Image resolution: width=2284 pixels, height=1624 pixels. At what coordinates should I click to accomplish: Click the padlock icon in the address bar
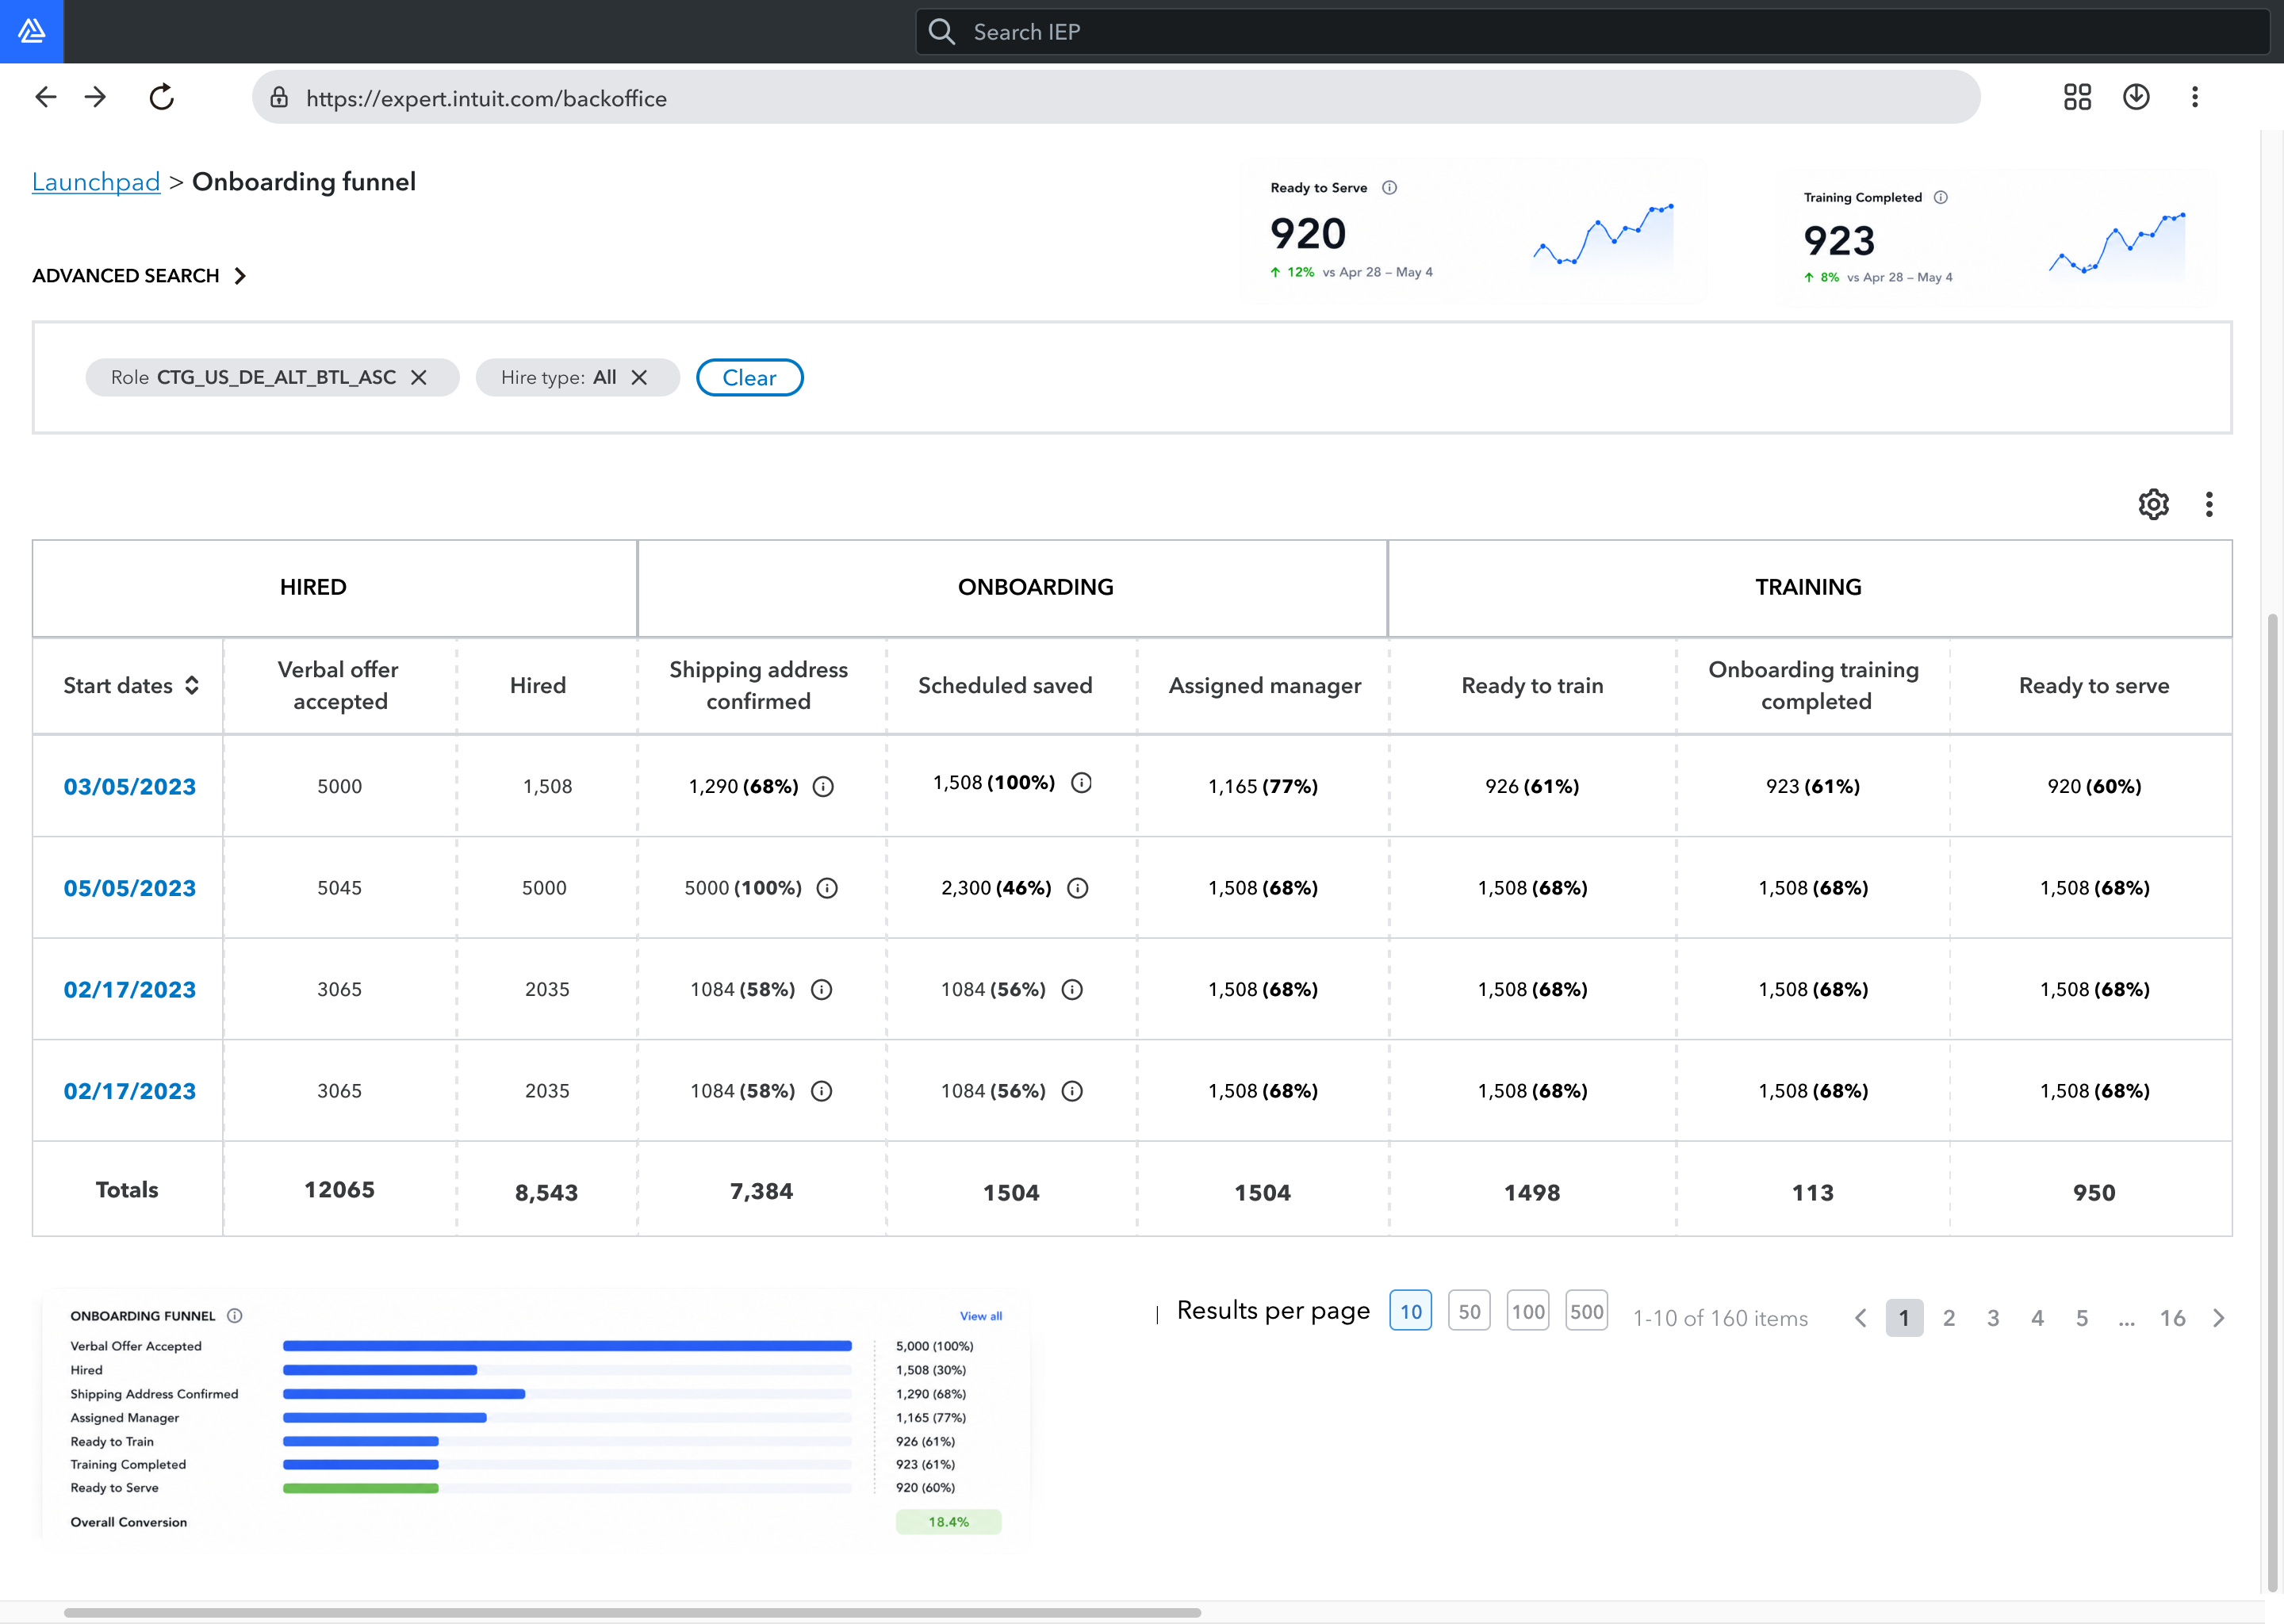click(280, 97)
